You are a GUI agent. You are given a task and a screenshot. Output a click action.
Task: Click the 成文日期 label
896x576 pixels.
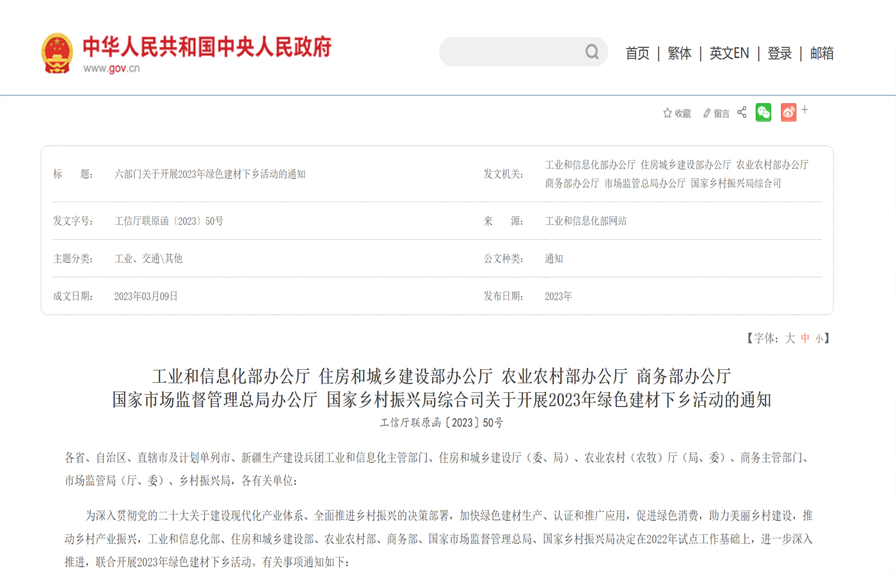point(74,296)
